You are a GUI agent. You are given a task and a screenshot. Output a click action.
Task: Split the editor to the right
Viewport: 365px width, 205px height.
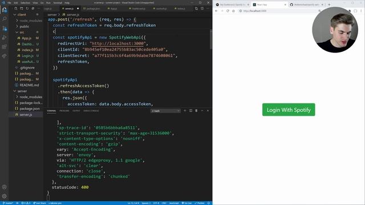[x=202, y=9]
